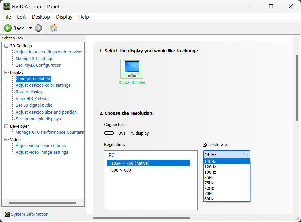
Task: Click the DVI connector icon
Action: tap(109, 133)
